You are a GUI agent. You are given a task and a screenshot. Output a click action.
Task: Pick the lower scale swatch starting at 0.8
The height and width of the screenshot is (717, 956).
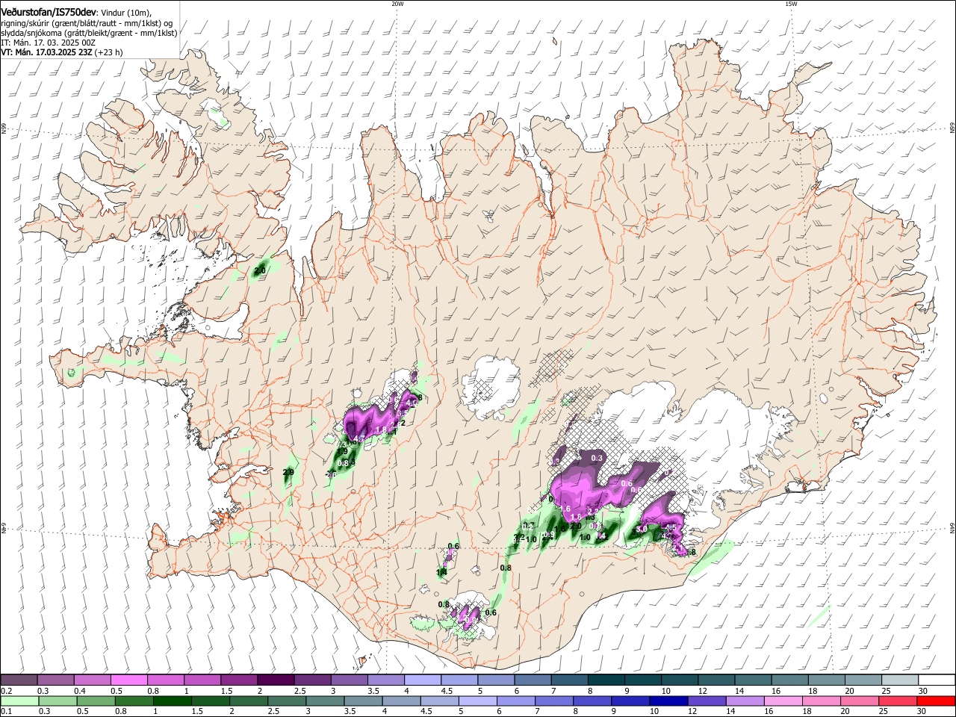(x=134, y=701)
